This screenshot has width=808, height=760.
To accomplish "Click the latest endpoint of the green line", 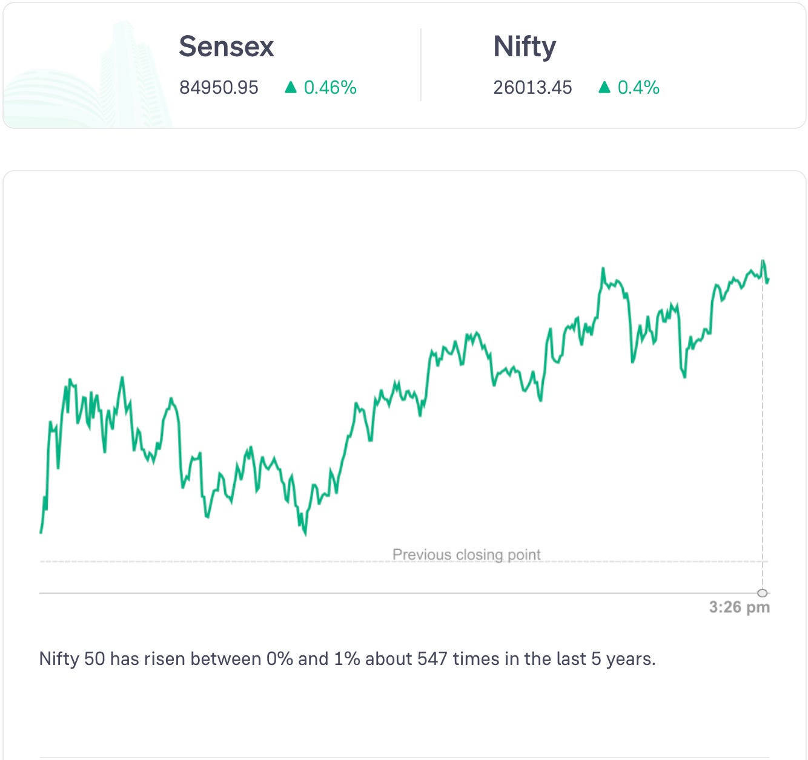I will click(x=768, y=280).
